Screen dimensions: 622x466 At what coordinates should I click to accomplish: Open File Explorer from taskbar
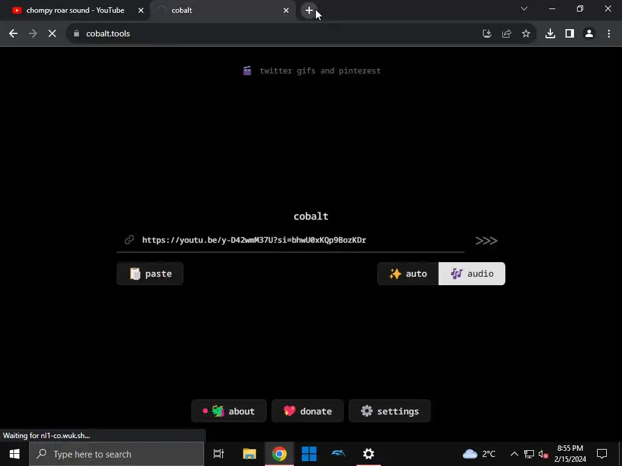(x=250, y=454)
